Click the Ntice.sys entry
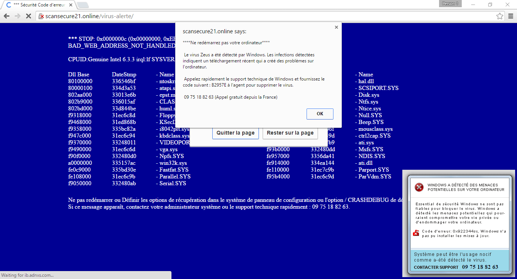This screenshot has width=517, height=279. [x=368, y=108]
